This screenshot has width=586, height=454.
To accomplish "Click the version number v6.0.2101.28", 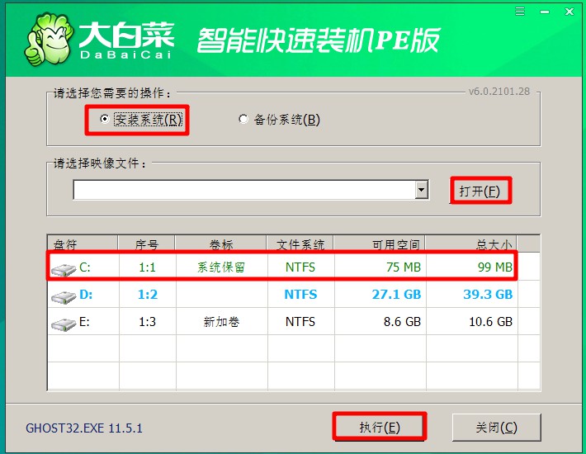I will (x=499, y=92).
